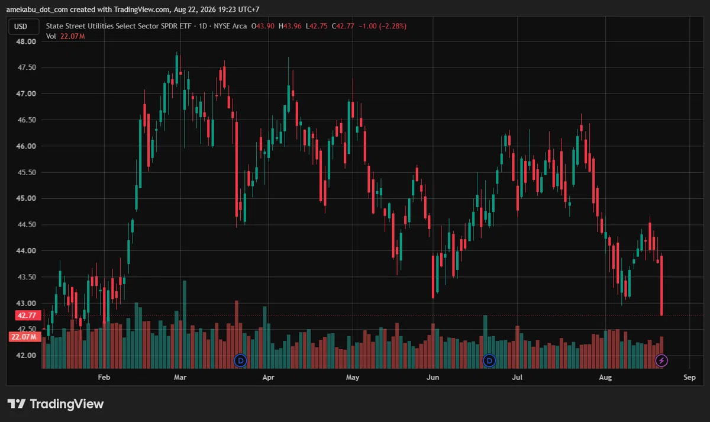Click the 44.50 price axis label
The width and height of the screenshot is (710, 422).
pyautogui.click(x=27, y=225)
